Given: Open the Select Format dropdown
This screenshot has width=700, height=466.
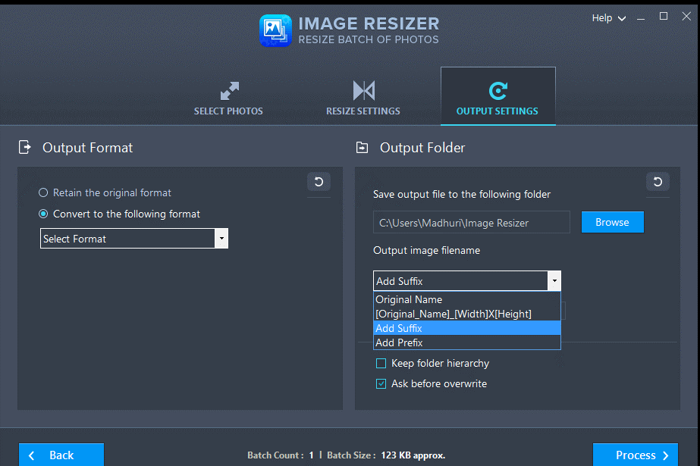Looking at the screenshot, I should coord(221,238).
